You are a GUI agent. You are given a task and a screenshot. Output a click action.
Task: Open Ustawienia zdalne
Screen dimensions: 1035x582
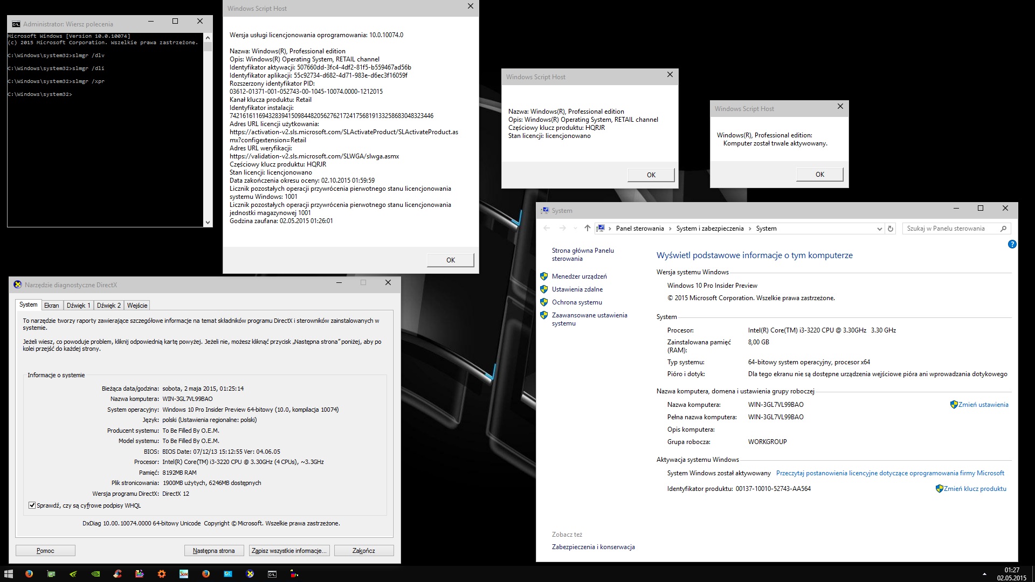[577, 289]
